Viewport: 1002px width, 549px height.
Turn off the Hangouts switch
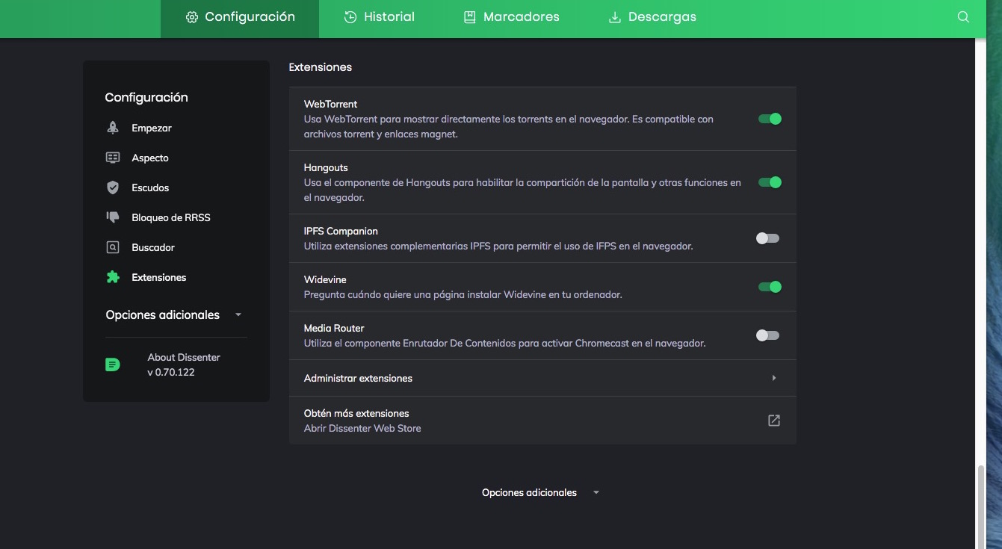coord(770,182)
